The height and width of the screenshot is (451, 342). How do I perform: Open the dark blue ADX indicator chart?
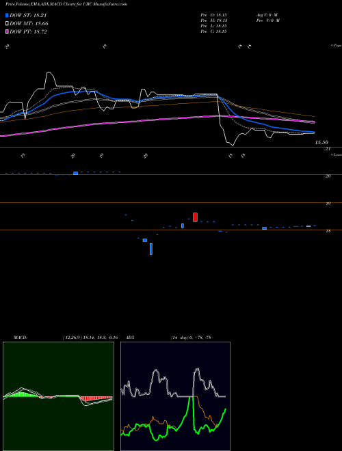coord(175,396)
